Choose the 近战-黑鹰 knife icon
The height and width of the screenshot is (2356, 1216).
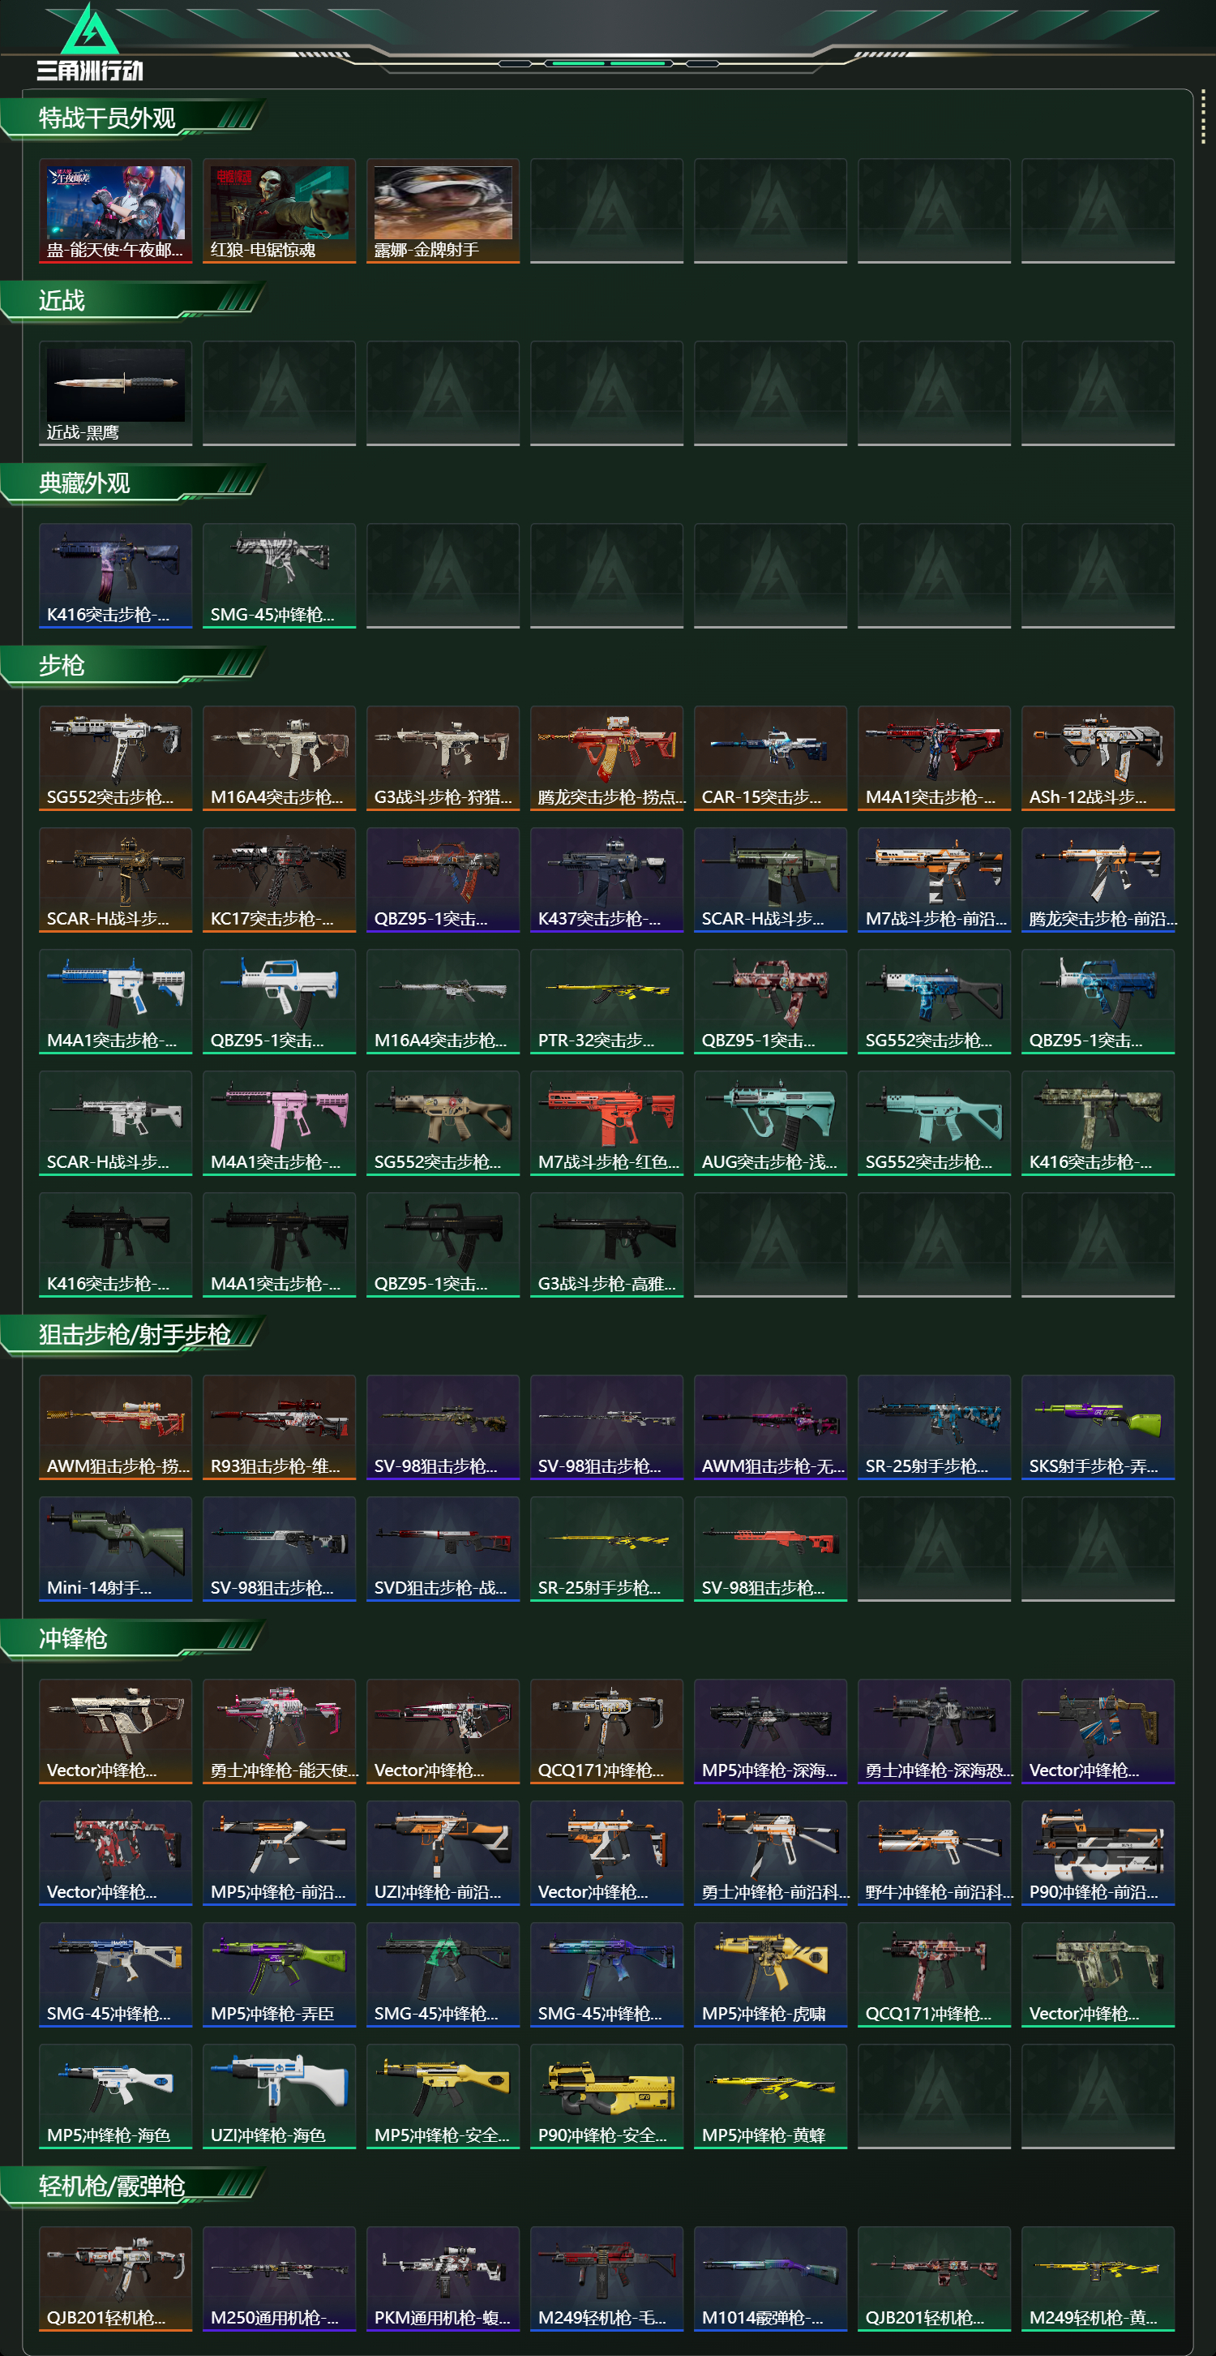tap(115, 394)
